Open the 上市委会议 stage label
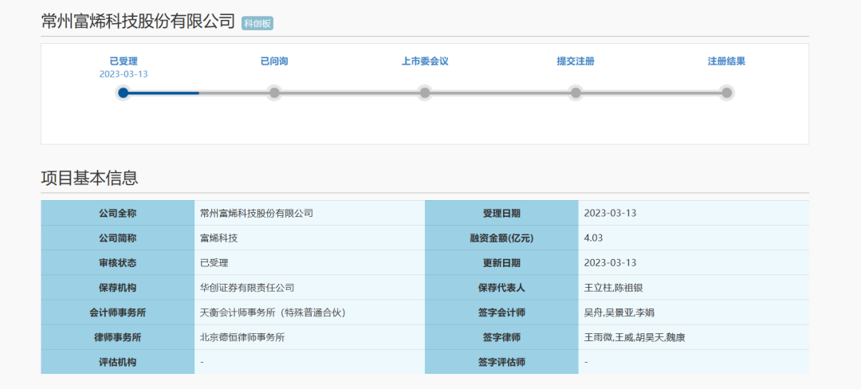This screenshot has width=861, height=389. coord(425,61)
